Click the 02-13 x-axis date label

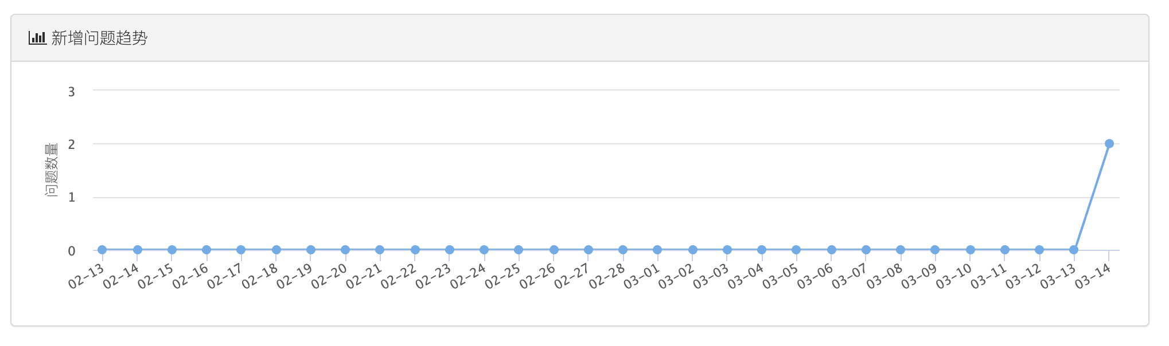(86, 277)
